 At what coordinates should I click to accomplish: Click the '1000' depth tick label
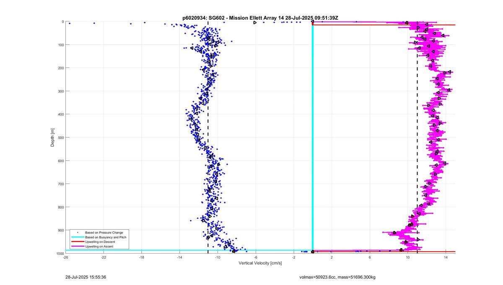[60, 254]
